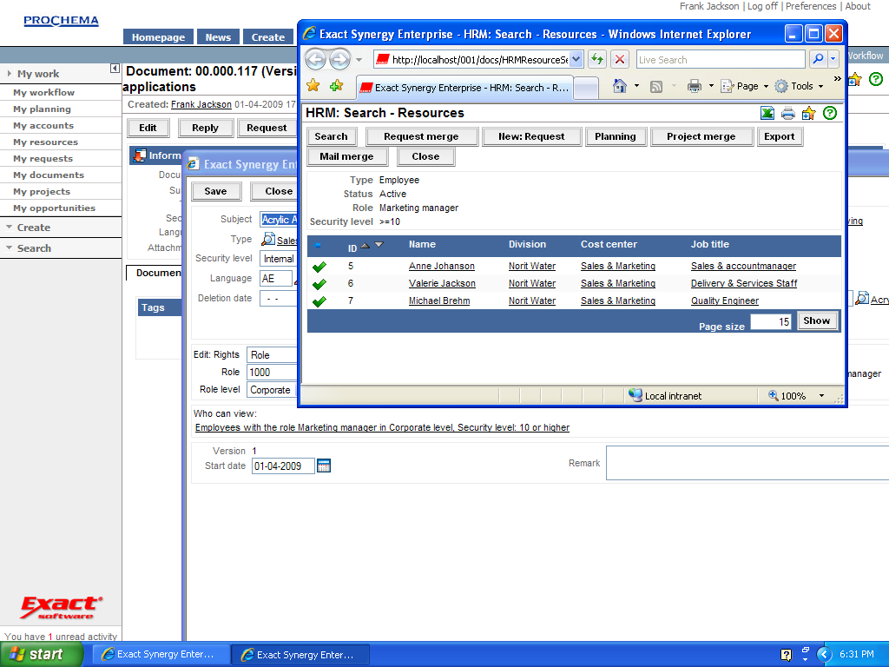Click the Mail merge button
The height and width of the screenshot is (667, 889).
(346, 156)
